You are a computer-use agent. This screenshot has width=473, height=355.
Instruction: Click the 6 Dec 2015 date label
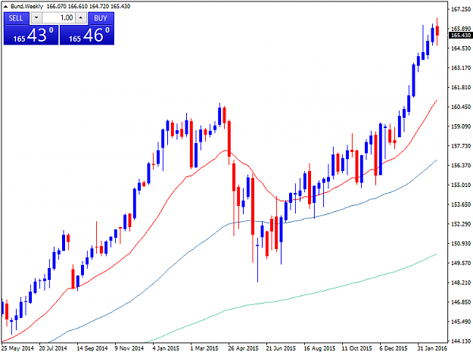tap(394, 348)
